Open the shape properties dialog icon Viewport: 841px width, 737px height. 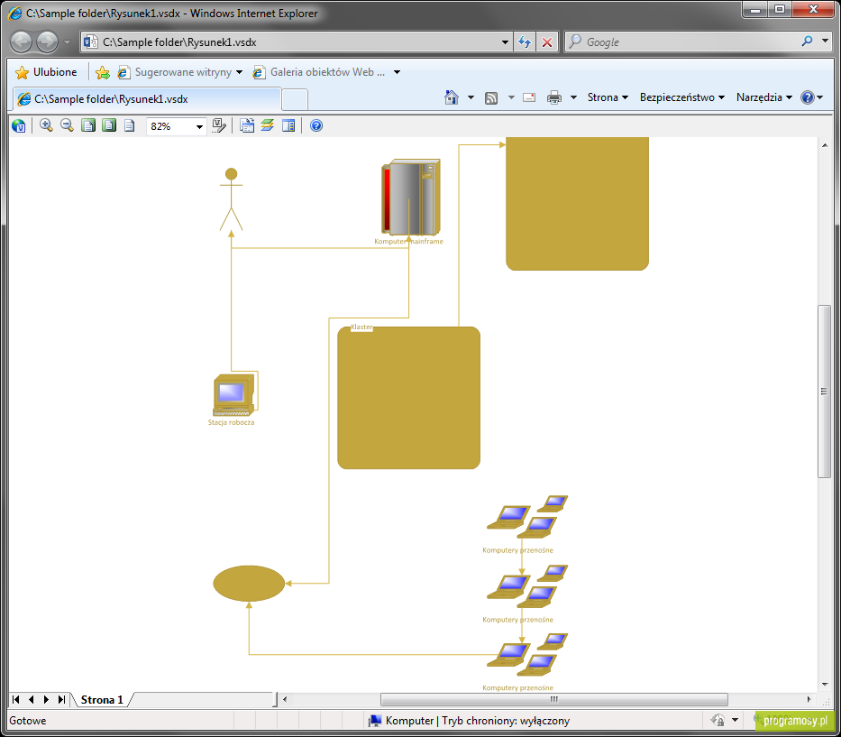point(247,125)
